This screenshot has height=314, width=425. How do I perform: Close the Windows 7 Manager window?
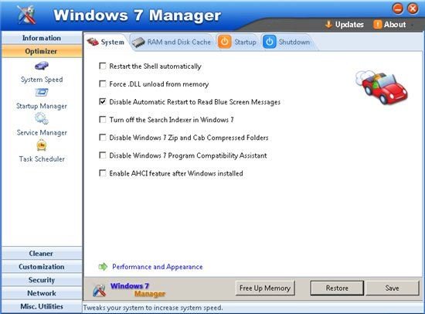(x=413, y=9)
